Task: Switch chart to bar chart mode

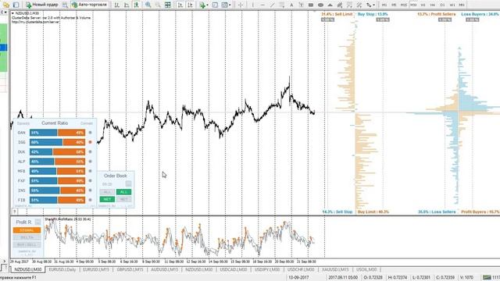Action: click(116, 5)
